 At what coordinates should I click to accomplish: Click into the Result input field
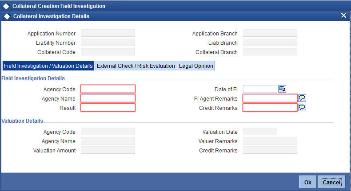[x=108, y=108]
